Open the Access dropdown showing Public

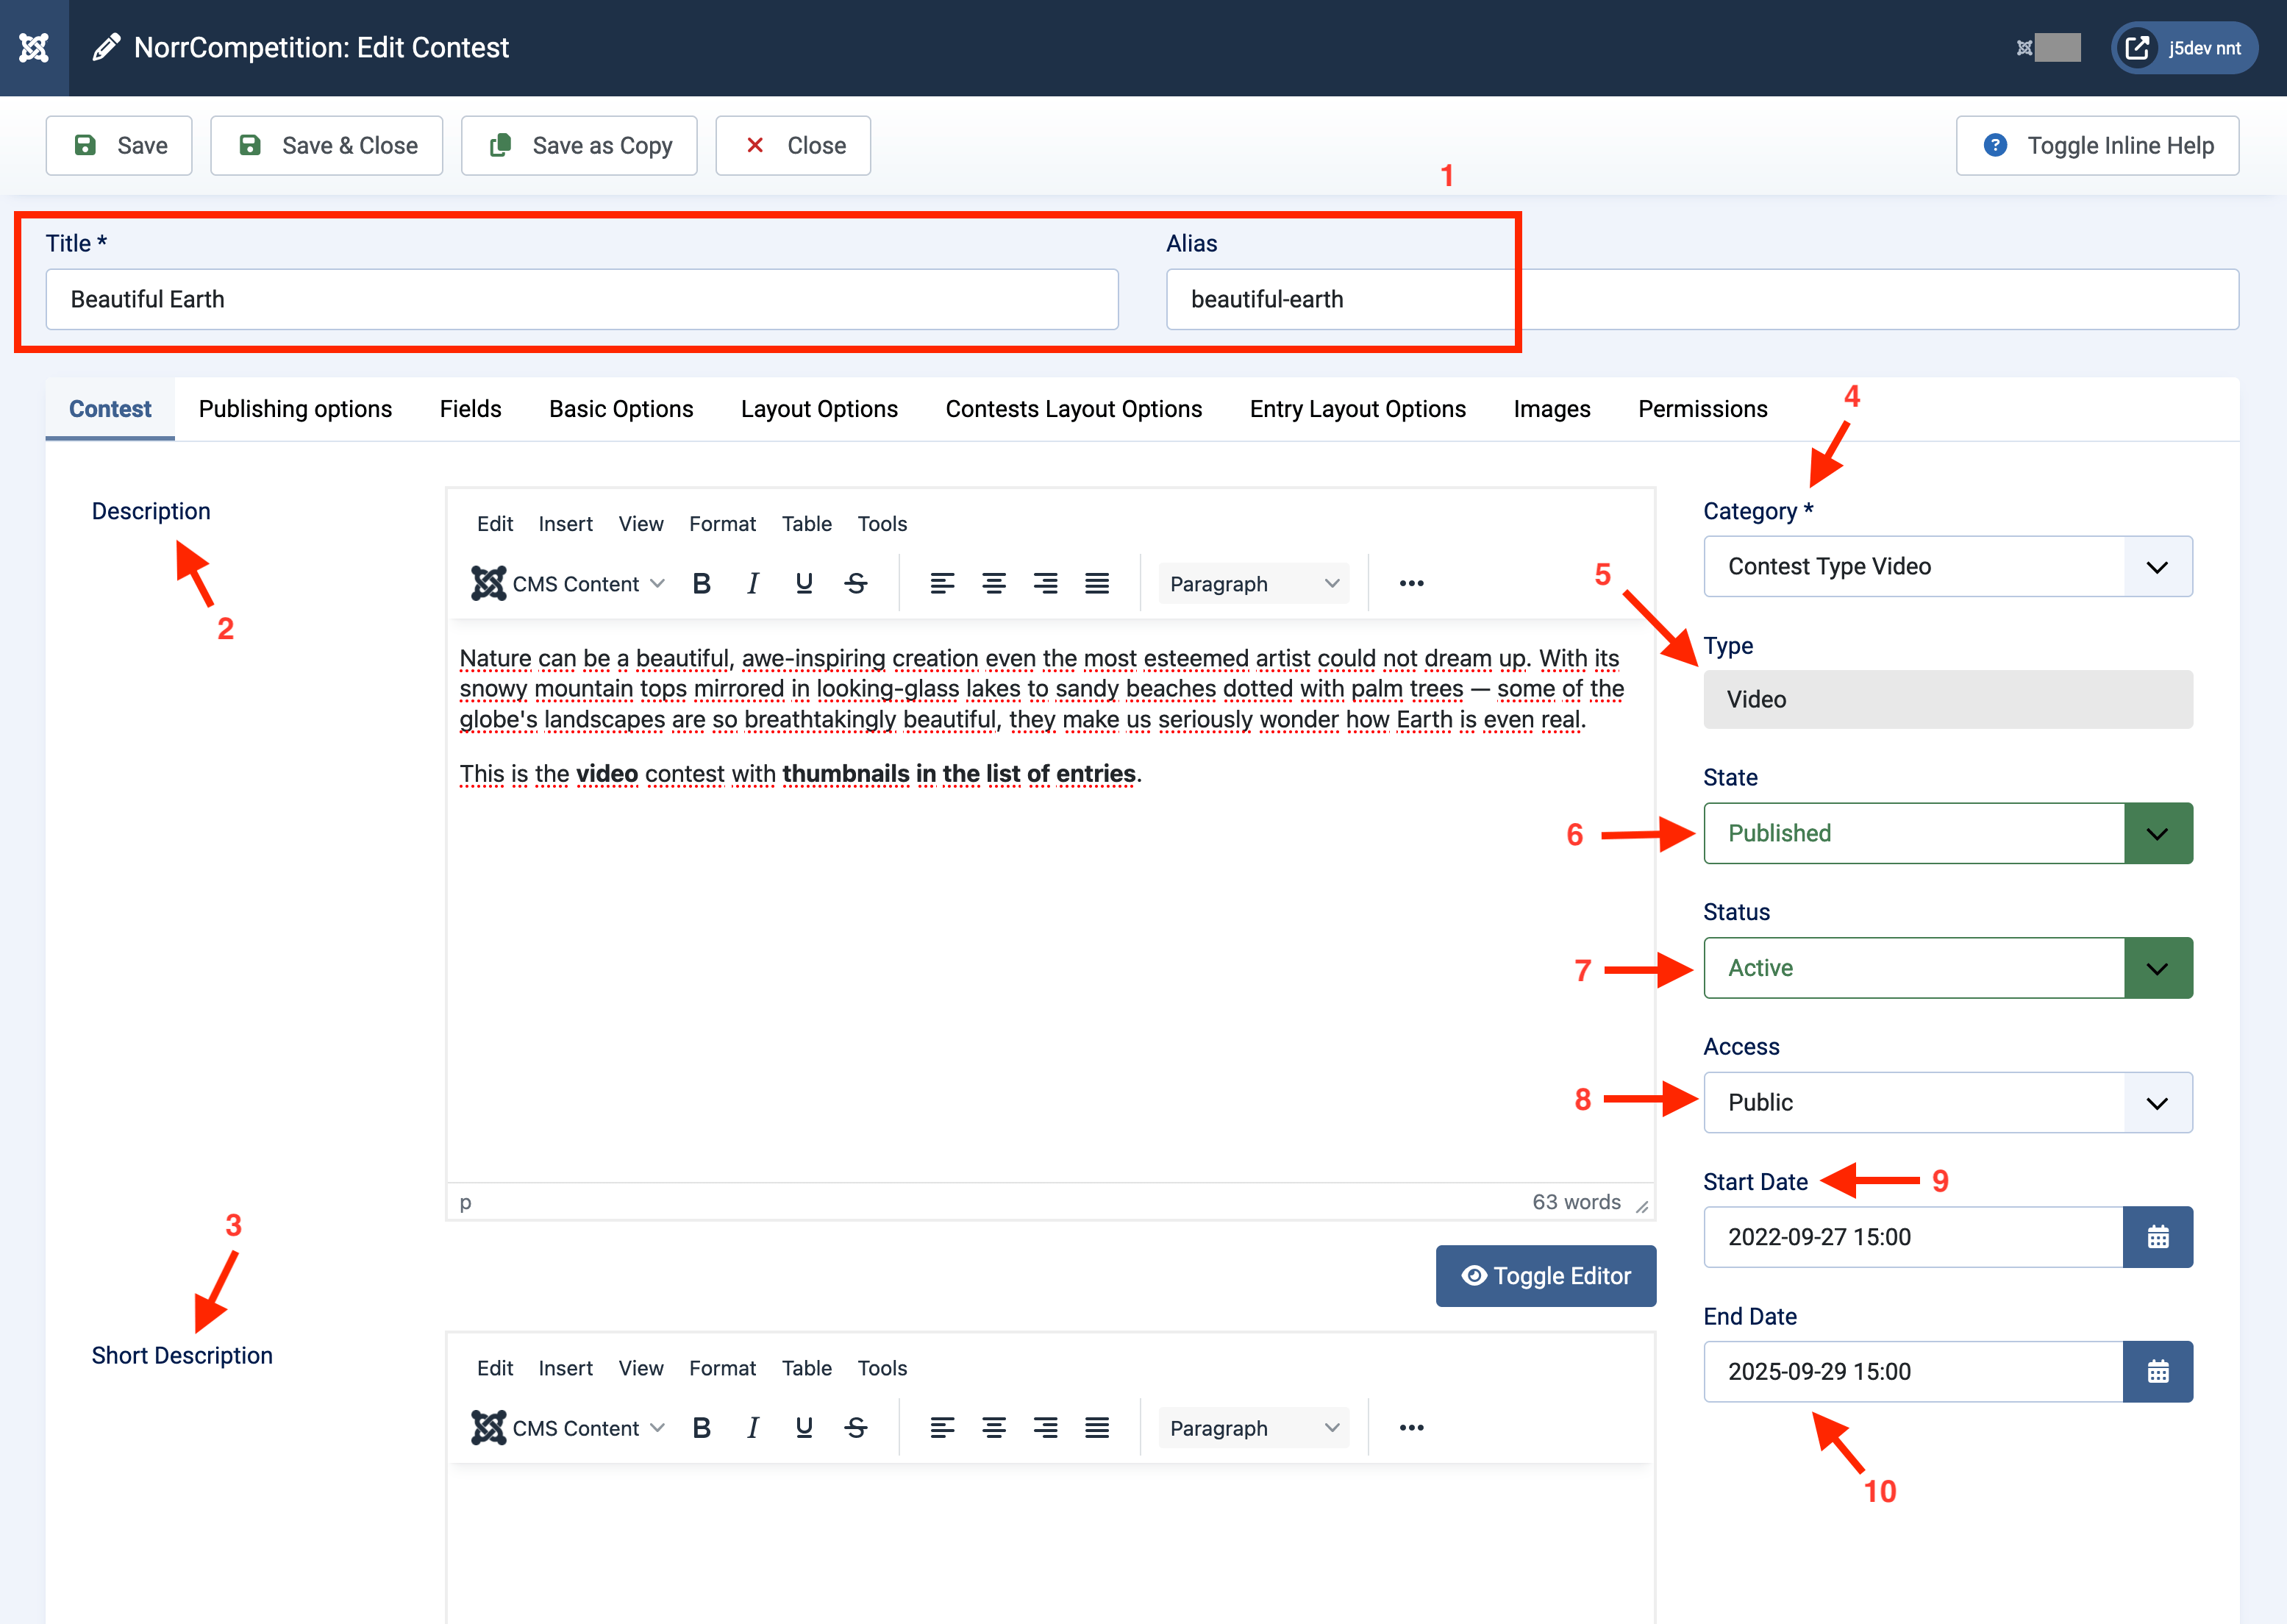coord(1948,1102)
